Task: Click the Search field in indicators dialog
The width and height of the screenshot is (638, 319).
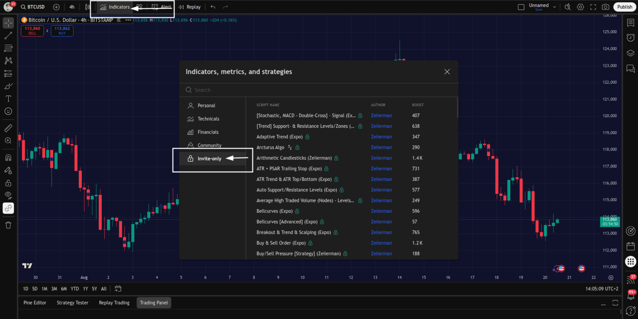Action: (319, 90)
